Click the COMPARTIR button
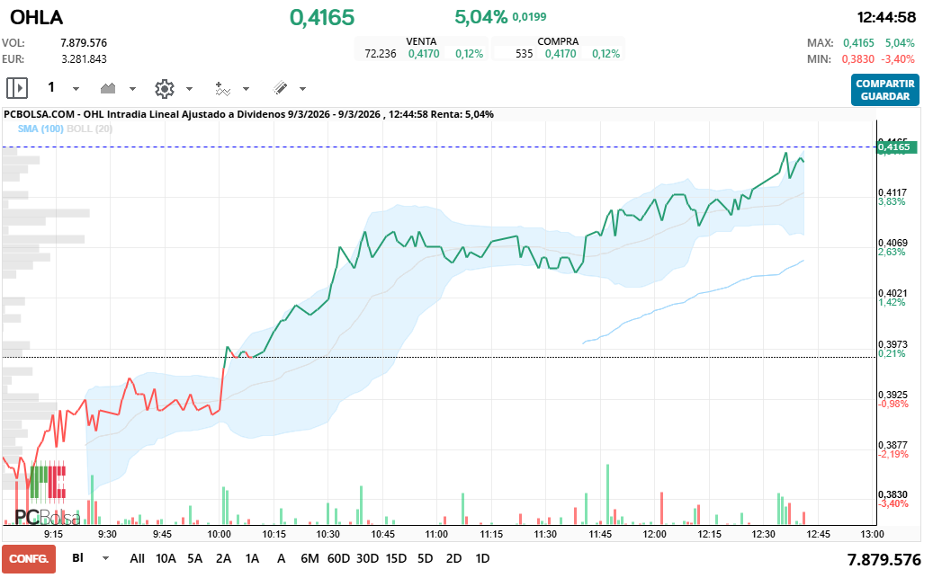The image size is (933, 578). [x=884, y=84]
